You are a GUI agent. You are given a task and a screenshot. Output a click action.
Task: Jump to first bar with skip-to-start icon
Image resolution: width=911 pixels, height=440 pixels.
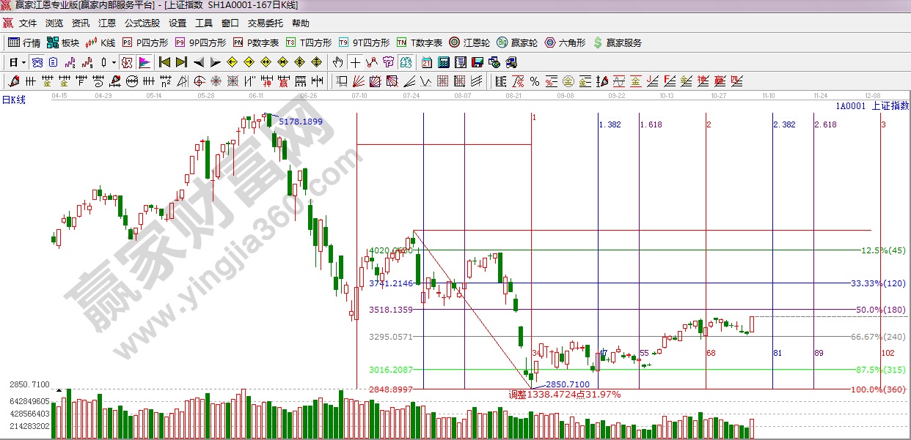pyautogui.click(x=165, y=62)
